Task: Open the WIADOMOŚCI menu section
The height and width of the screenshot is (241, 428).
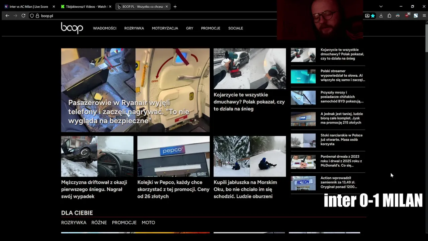Action: [105, 28]
